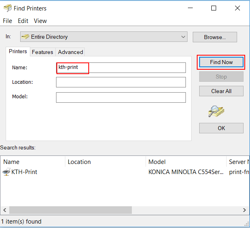Select the KTH-Print row in search results
The height and width of the screenshot is (228, 250).
coord(125,172)
